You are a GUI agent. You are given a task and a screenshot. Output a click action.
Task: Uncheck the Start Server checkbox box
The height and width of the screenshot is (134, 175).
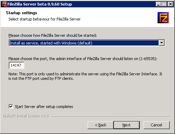11,106
